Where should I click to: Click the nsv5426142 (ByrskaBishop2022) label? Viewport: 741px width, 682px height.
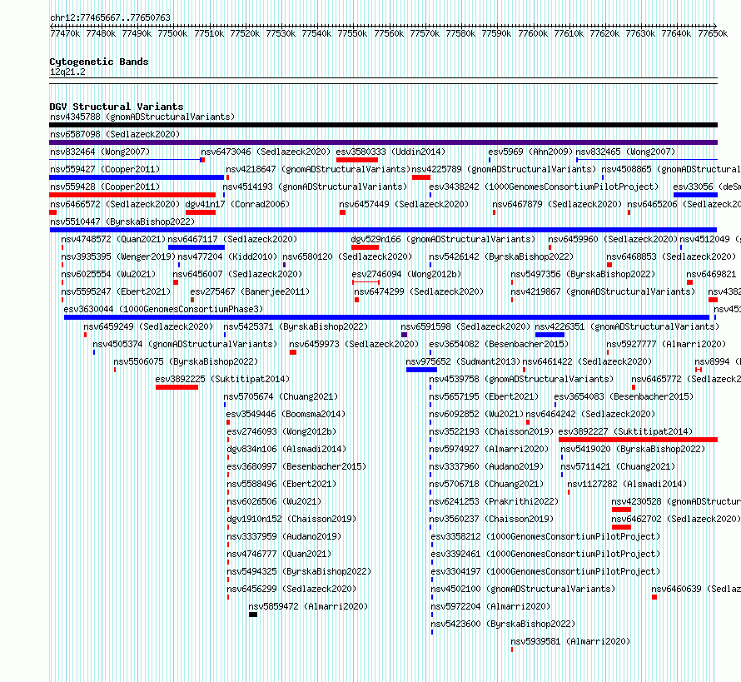tap(501, 256)
